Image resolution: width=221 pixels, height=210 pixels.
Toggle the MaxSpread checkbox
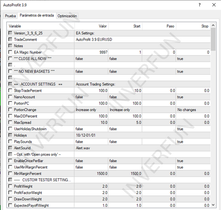10,122
